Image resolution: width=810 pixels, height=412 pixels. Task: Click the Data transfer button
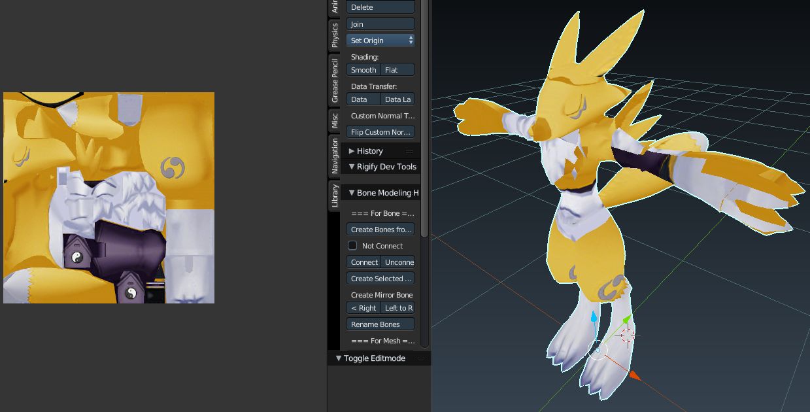(363, 99)
